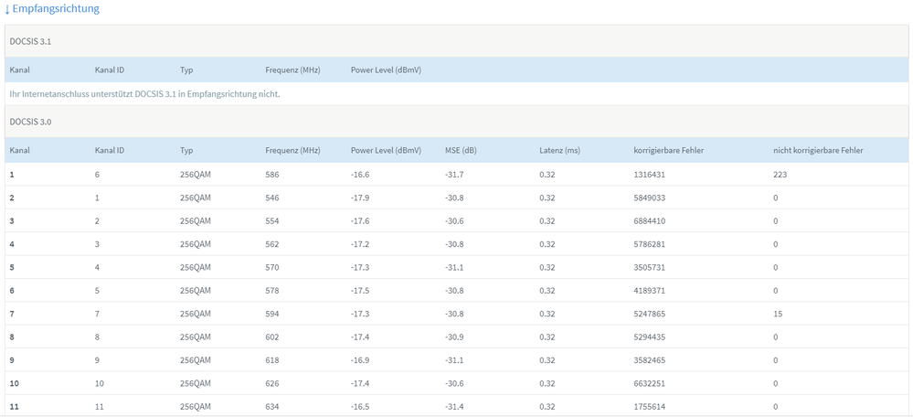Click 256QAM in the 586 MHz row

(195, 174)
